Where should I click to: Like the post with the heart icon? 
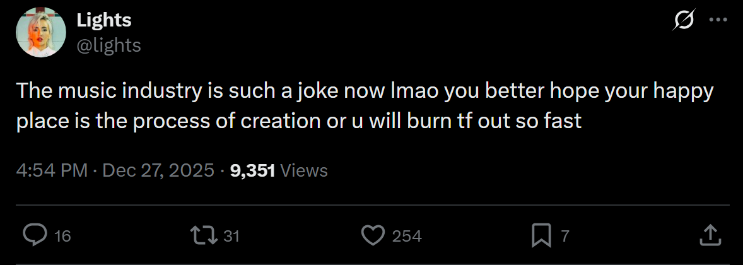click(x=373, y=235)
